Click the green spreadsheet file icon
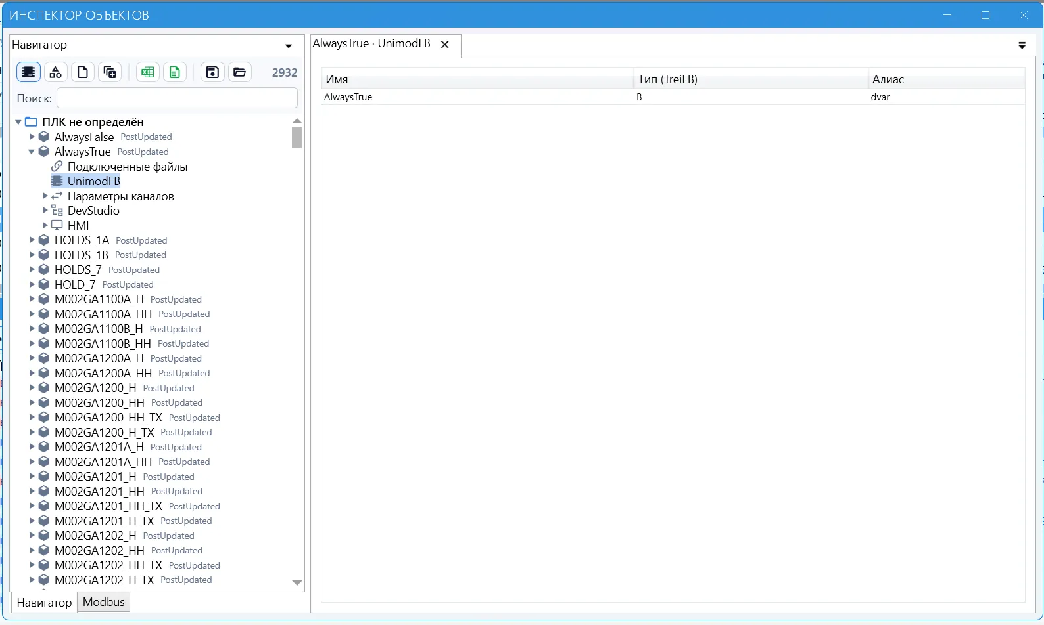Viewport: 1044px width, 625px height. (175, 72)
